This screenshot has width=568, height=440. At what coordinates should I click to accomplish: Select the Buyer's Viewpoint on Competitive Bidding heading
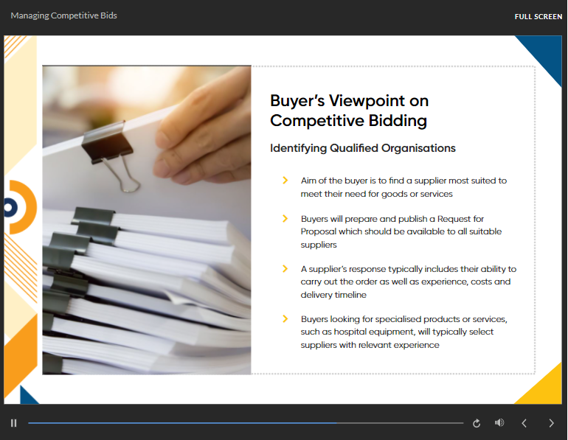click(x=349, y=111)
